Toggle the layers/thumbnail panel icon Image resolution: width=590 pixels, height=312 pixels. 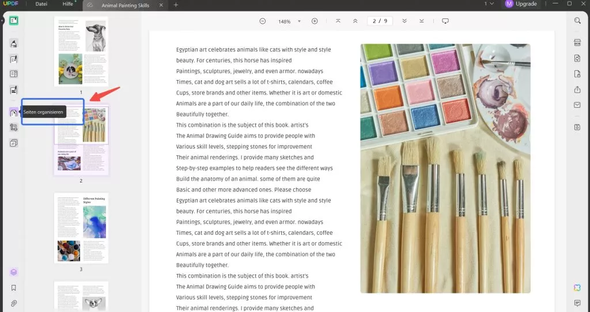(14, 272)
